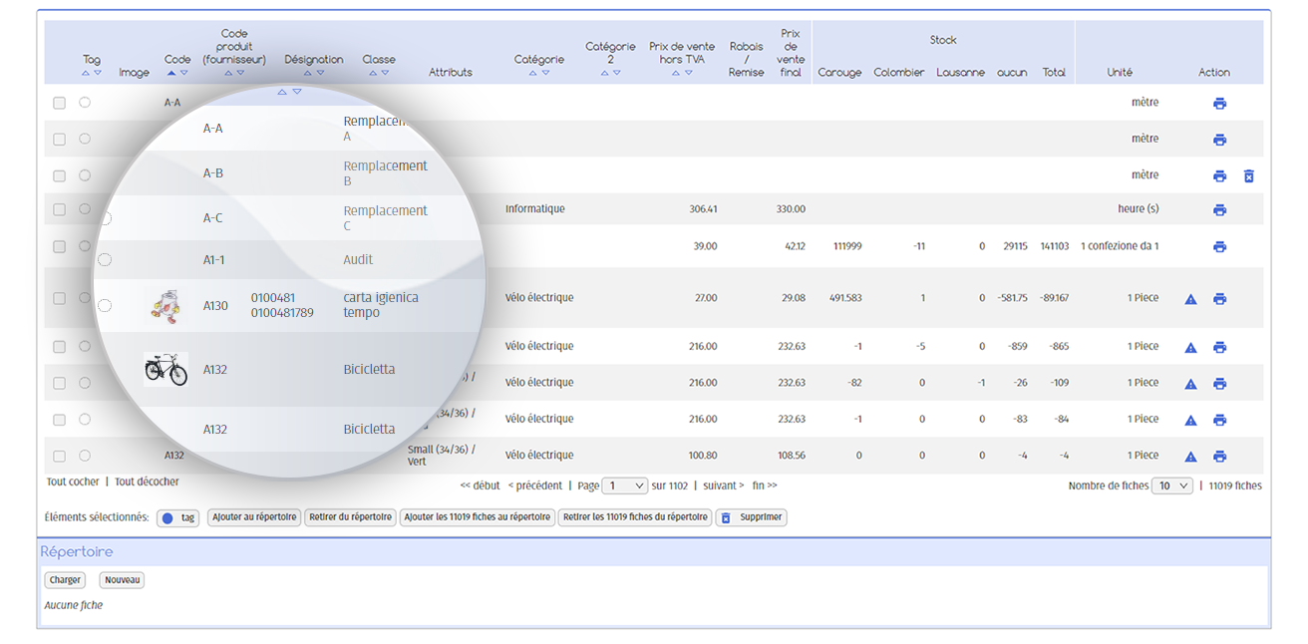The height and width of the screenshot is (644, 1308).
Task: Sort Prix de vente hors TVA descending
Action: 688,73
